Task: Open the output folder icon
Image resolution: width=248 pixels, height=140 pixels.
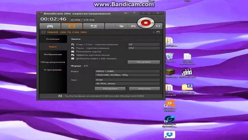Action: click(121, 26)
